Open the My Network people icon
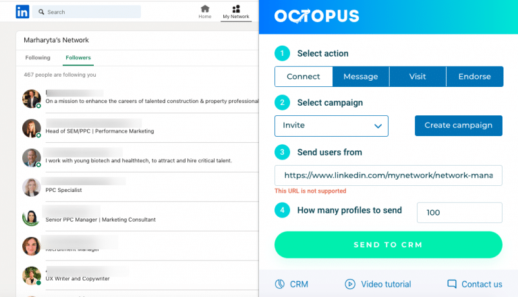Viewport: 518px width, 297px height. 236,9
